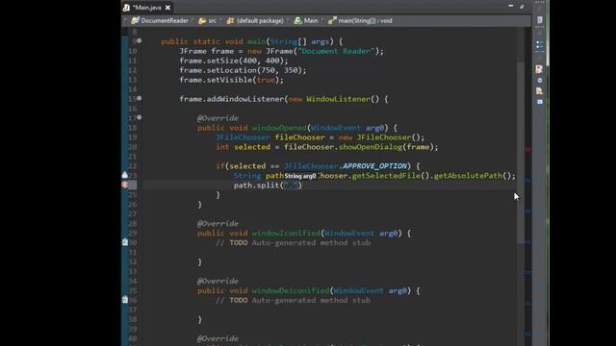Click the TODO comment on line 36
Image resolution: width=616 pixels, height=346 pixels.
pos(293,300)
